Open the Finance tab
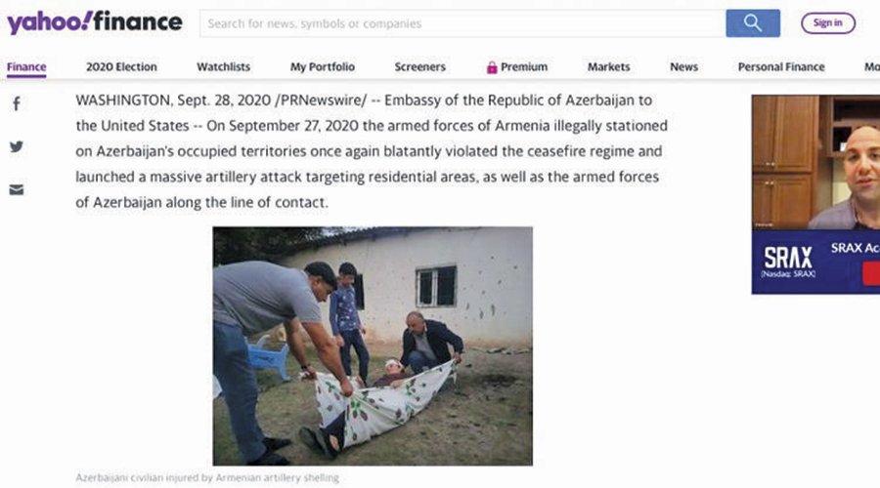Image resolution: width=880 pixels, height=488 pixels. 26,67
